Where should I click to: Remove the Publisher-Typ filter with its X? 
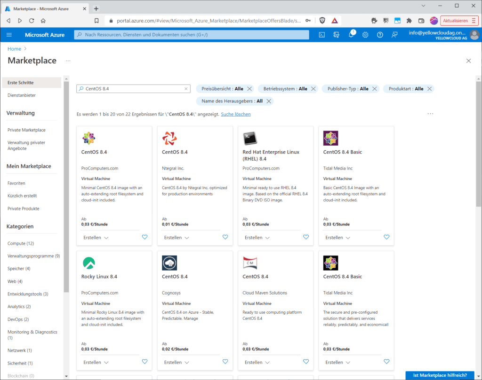[374, 89]
